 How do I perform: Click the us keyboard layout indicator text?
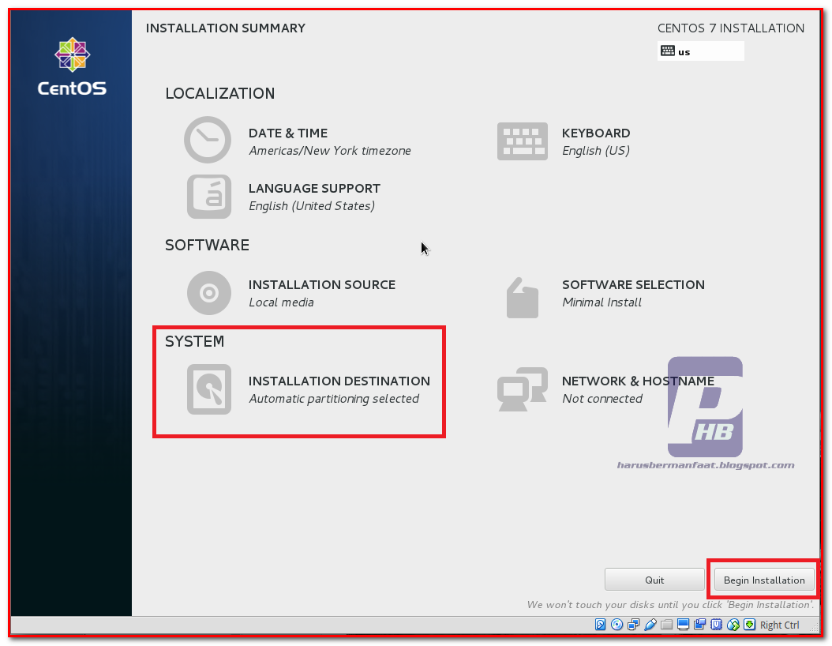684,52
